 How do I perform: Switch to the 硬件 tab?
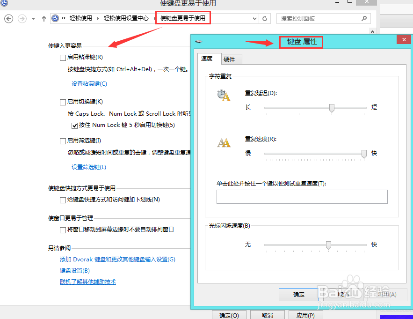(231, 59)
